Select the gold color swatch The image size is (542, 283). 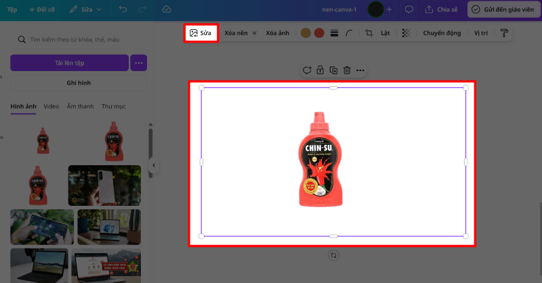coord(306,32)
